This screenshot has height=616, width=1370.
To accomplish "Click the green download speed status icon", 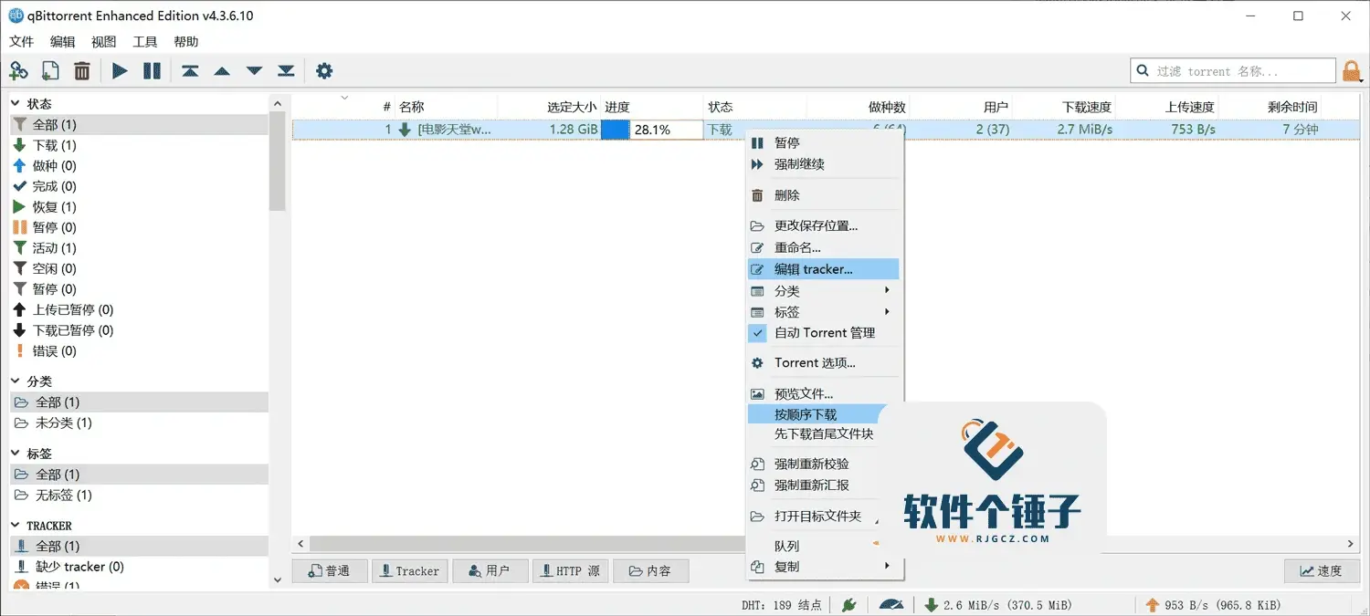I will [x=931, y=604].
